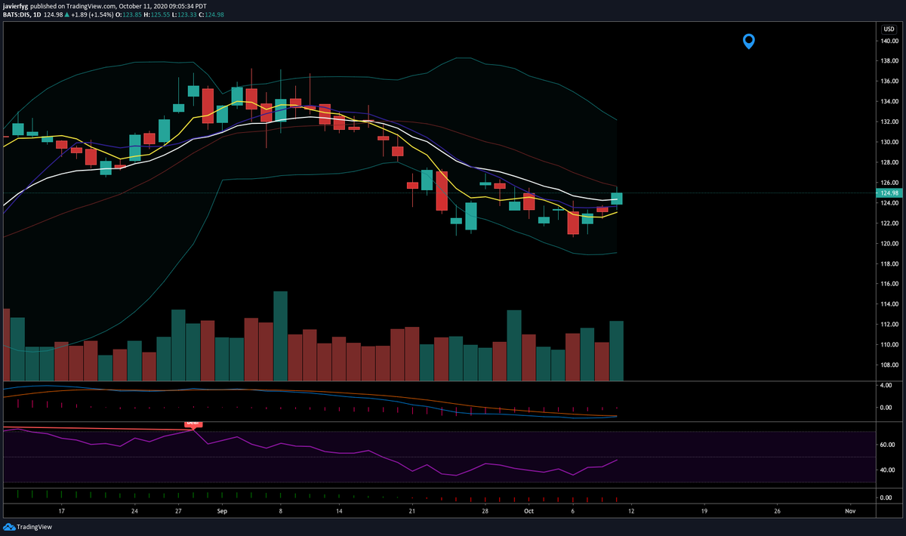The width and height of the screenshot is (906, 536).
Task: Click the 118.00 price axis label
Action: coord(888,263)
